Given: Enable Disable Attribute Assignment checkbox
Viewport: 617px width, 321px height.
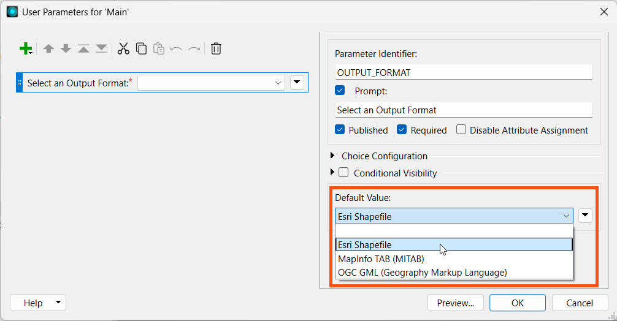Looking at the screenshot, I should coord(461,130).
